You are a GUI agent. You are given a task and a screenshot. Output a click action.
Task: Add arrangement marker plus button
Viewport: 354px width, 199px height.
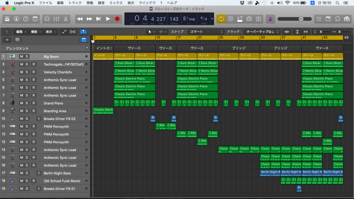click(87, 48)
